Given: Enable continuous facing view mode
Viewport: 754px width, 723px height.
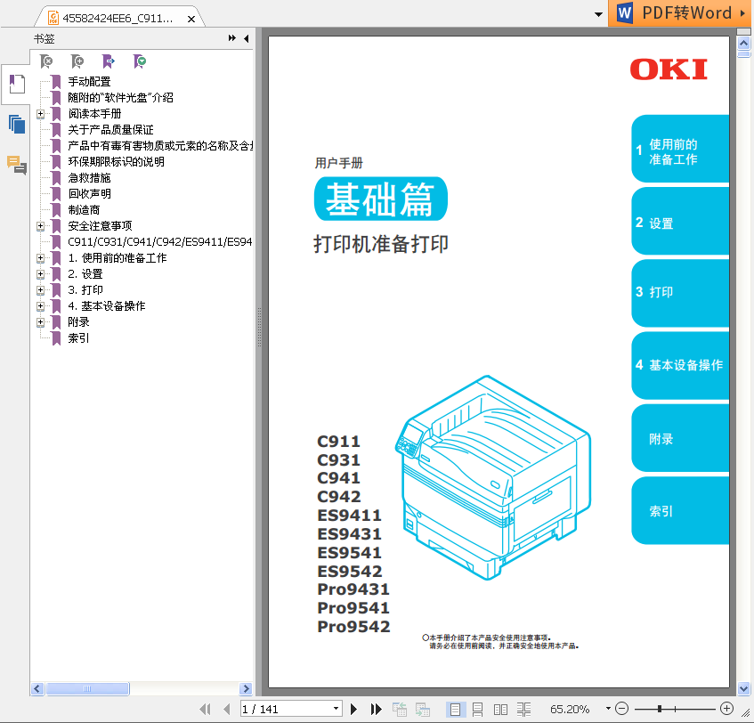Looking at the screenshot, I should (x=523, y=709).
